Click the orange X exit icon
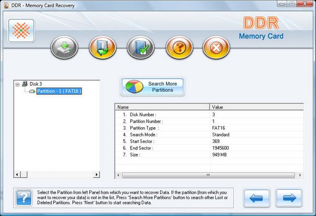 pos(216,47)
